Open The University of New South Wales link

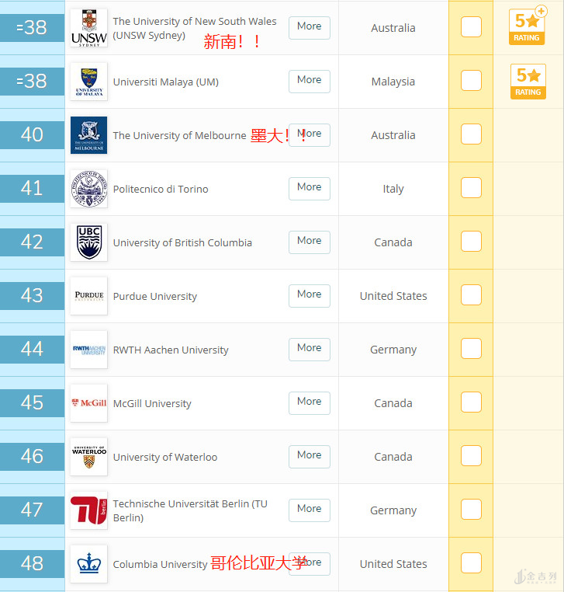[x=195, y=28]
